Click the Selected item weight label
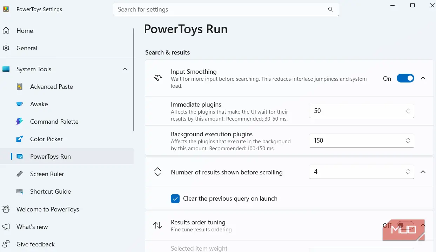Viewport: 436px width, 252px height. [x=199, y=249]
